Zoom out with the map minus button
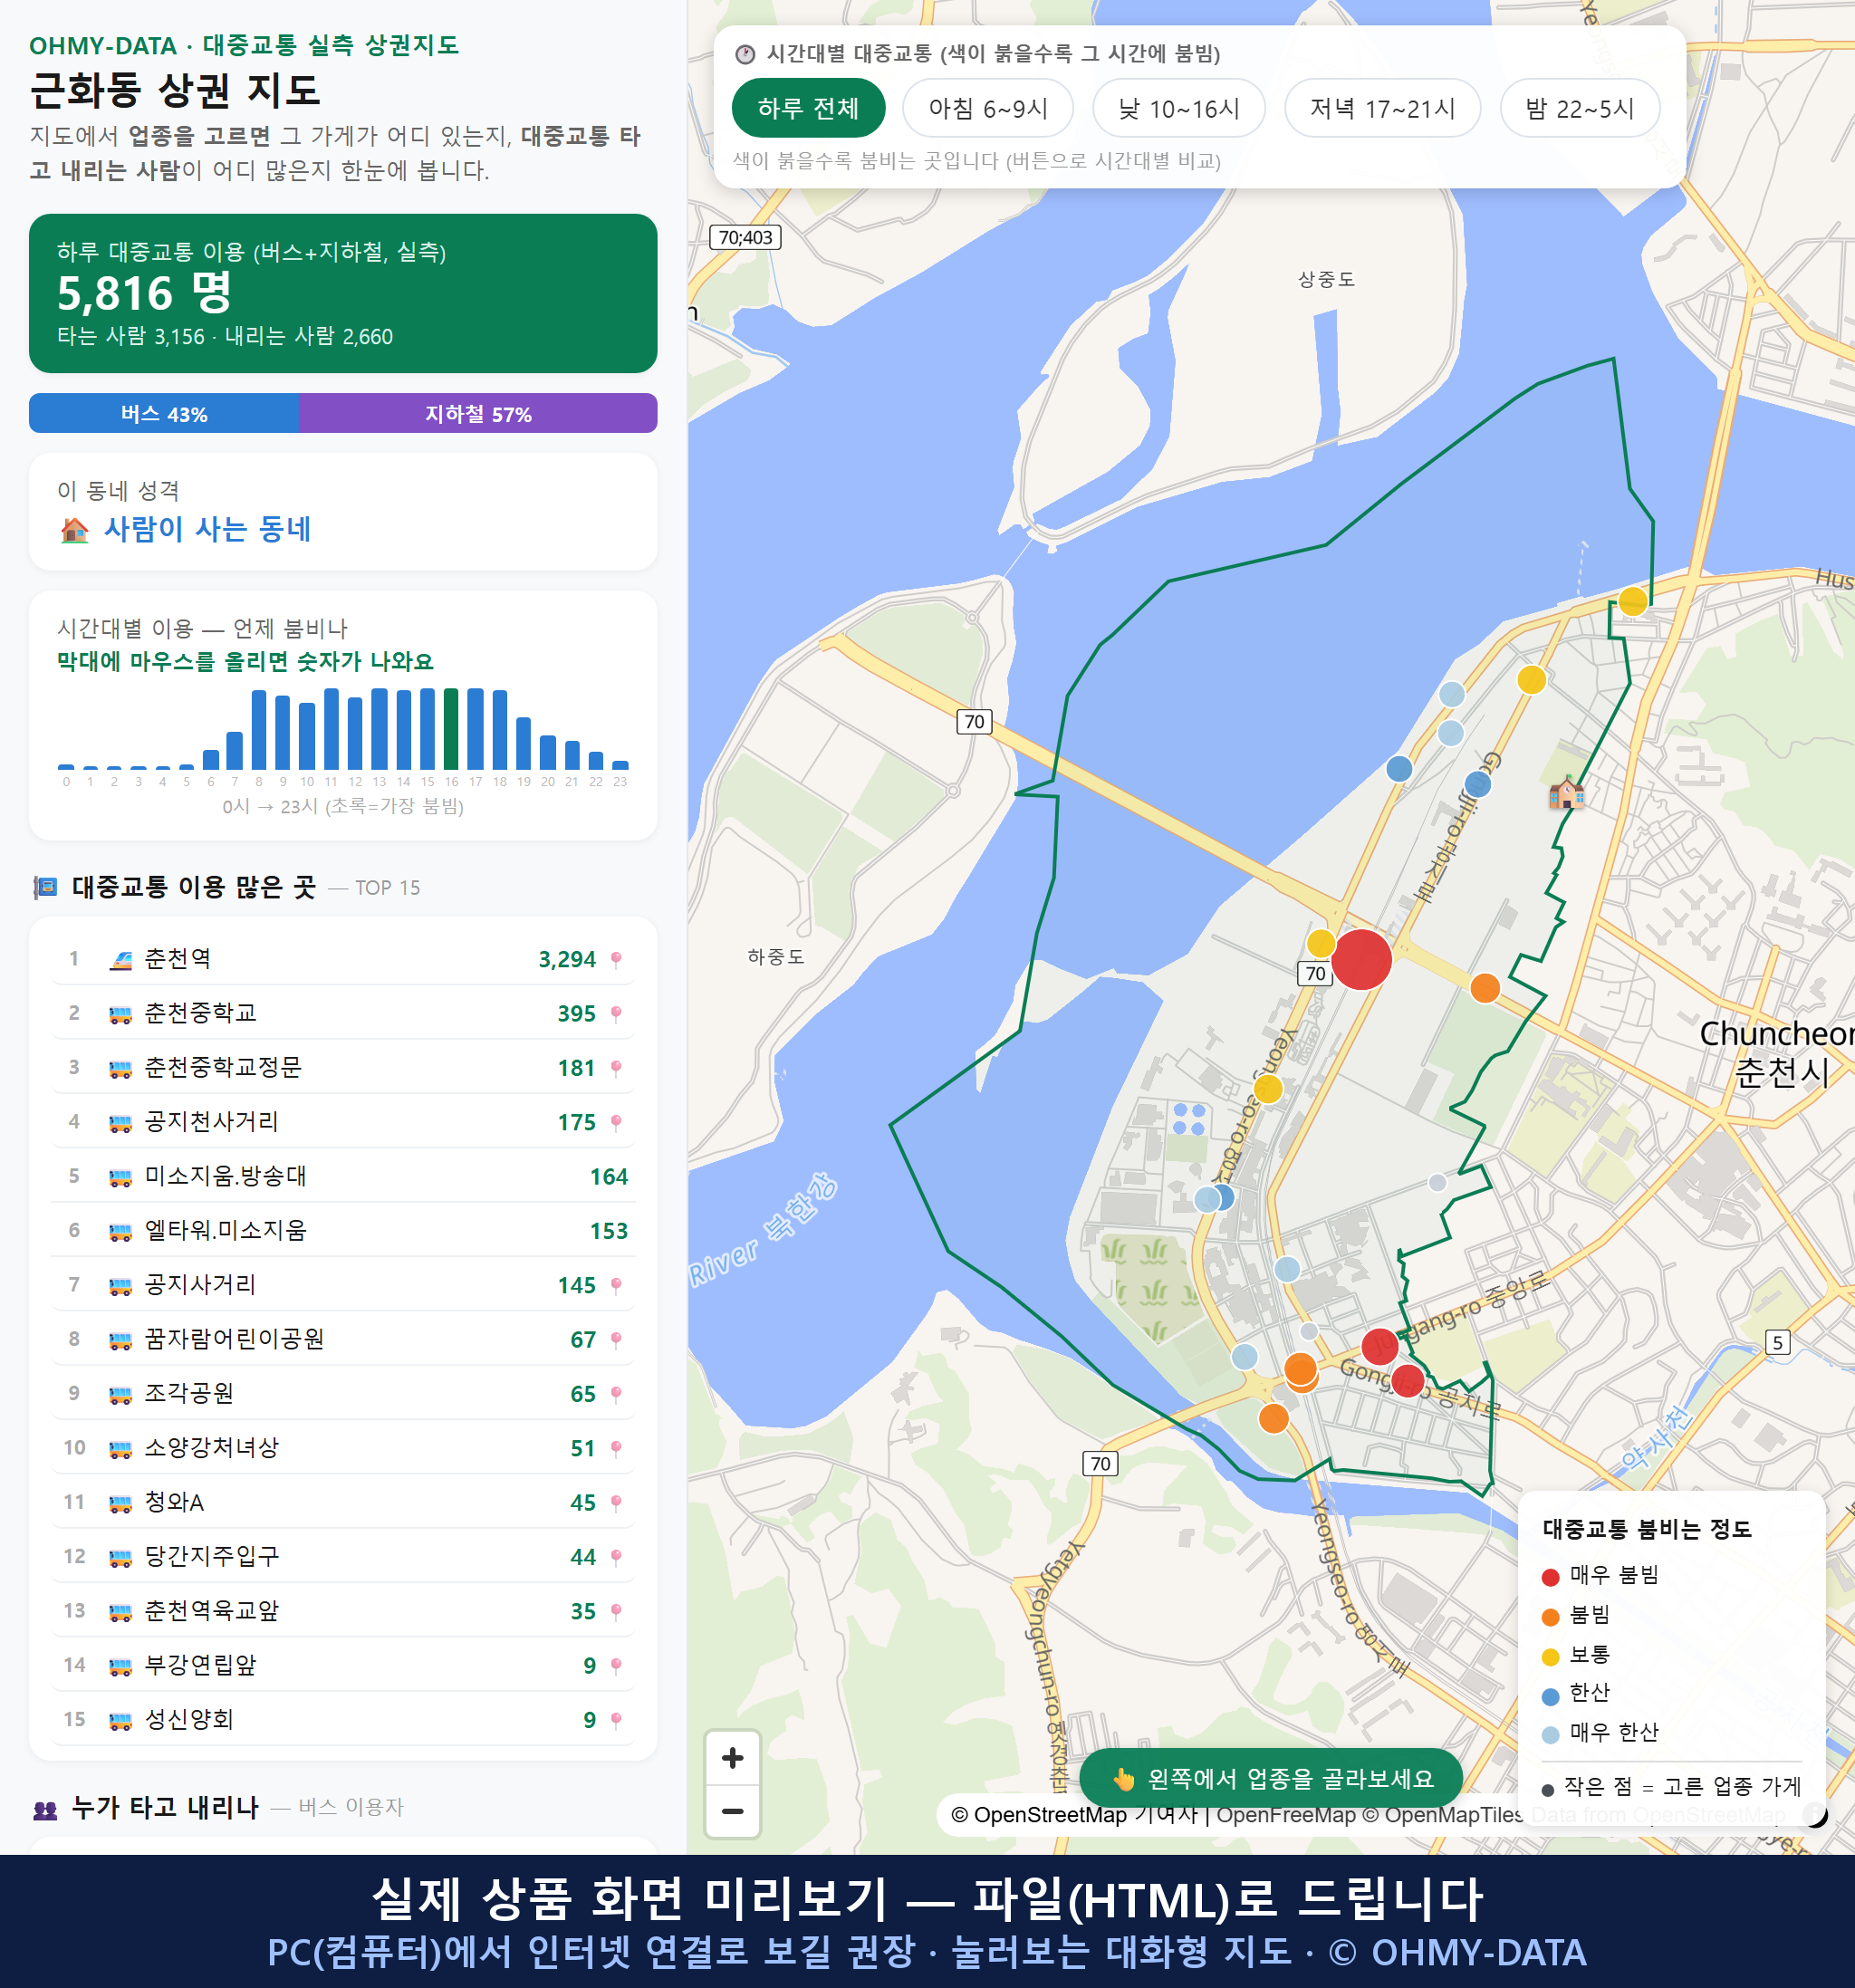1855x1988 pixels. 732,1811
